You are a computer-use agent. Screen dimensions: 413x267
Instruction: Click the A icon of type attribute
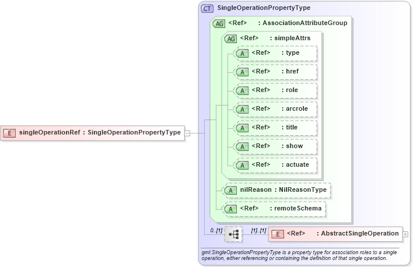[242, 54]
